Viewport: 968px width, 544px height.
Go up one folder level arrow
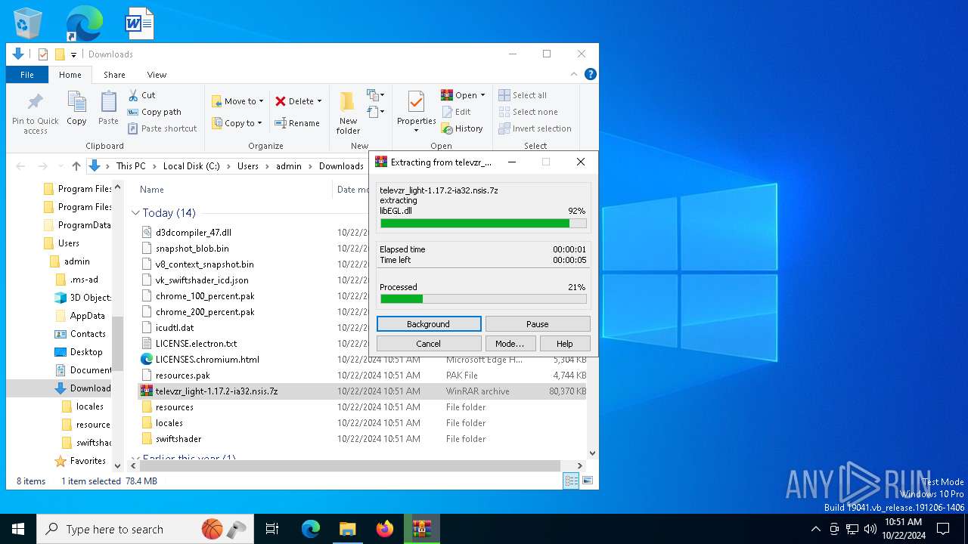coord(76,166)
